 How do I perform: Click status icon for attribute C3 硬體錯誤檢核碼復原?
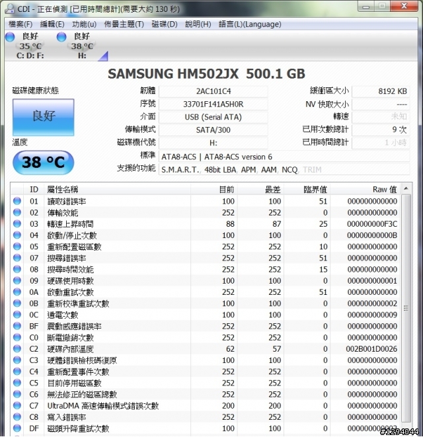pos(17,360)
